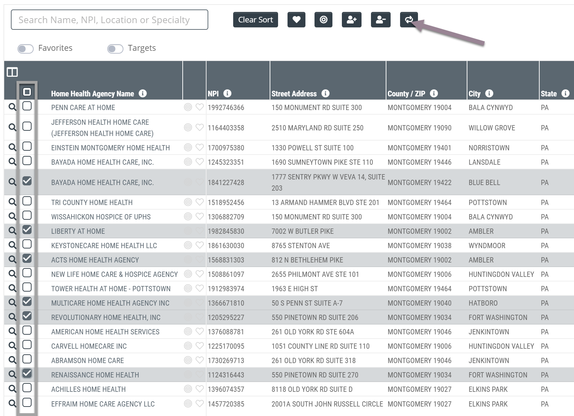The image size is (574, 416).
Task: Favorite Einstein Montgomery Home Health heart icon
Action: 200,147
